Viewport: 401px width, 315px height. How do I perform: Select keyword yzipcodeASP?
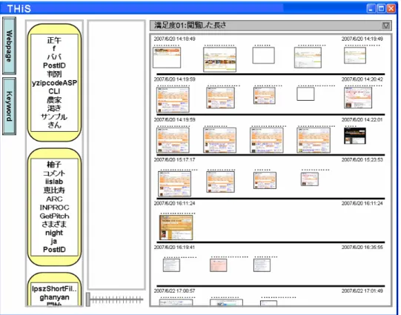point(54,83)
